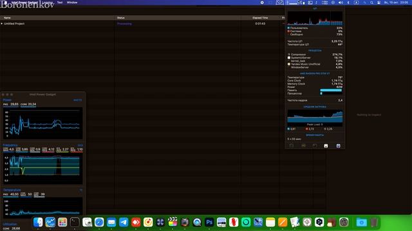Open the green circle app in Dock
Image resolution: width=412 pixels, height=231 pixels.
point(246,222)
